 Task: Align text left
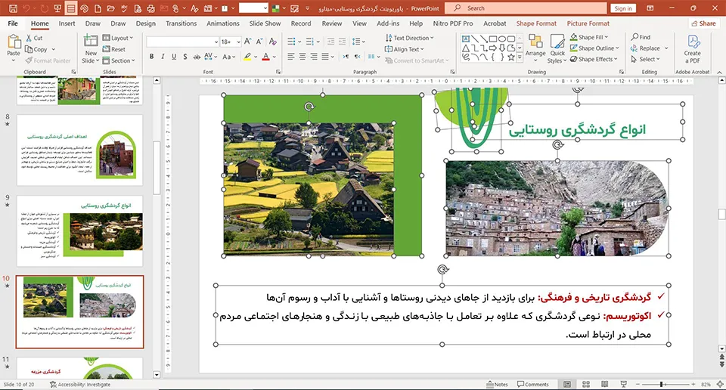click(x=290, y=57)
